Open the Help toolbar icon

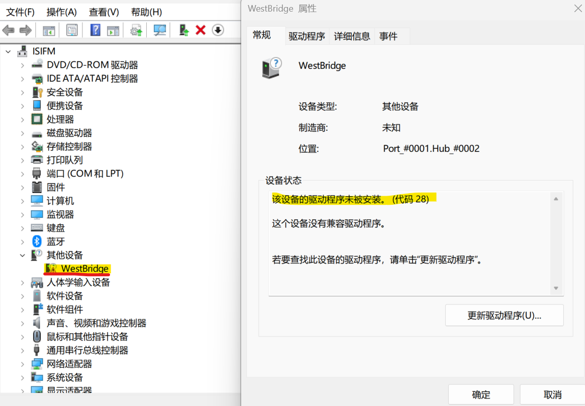coord(94,30)
